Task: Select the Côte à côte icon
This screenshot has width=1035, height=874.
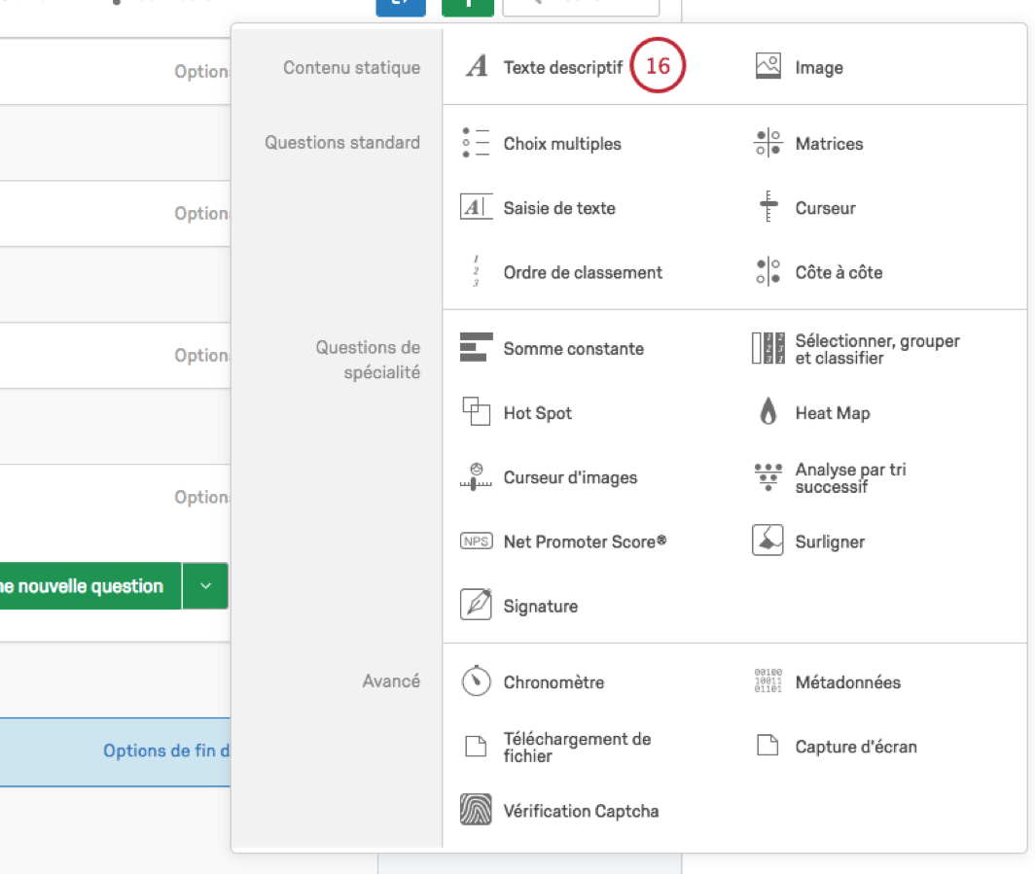Action: coord(767,271)
